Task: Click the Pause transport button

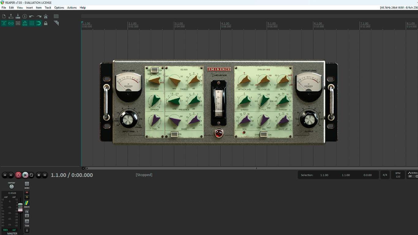Action: pyautogui.click(x=45, y=175)
